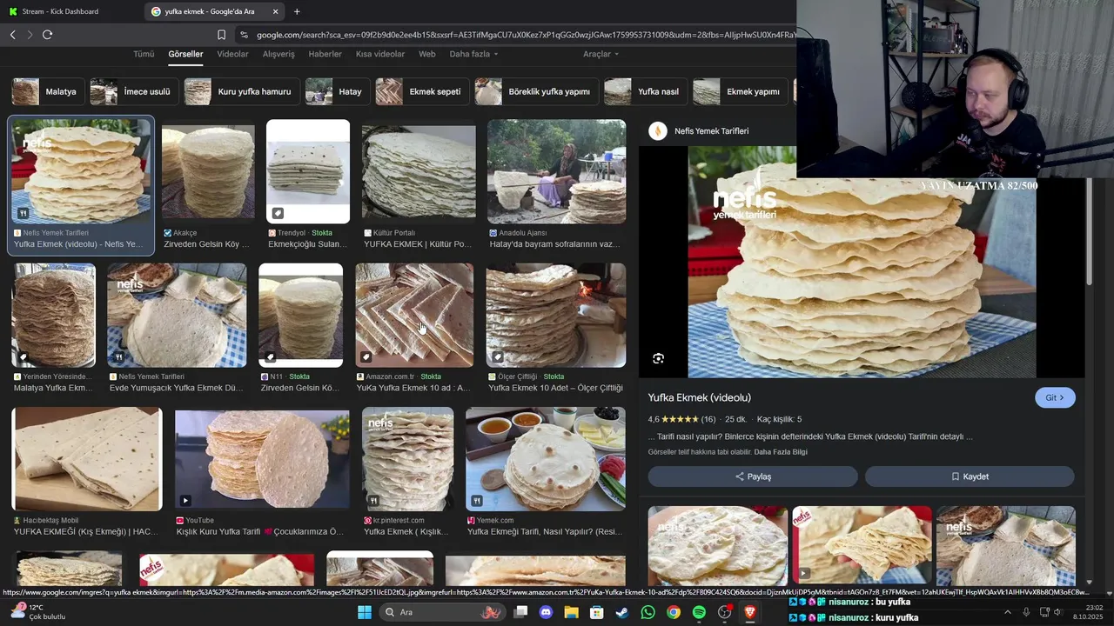
Task: Switch to the Stream - Kick Dashboard tab
Action: pos(59,11)
